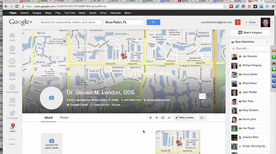The image size is (276, 154).
Task: Open chat with Michael Kingsley
Action: [x=250, y=66]
